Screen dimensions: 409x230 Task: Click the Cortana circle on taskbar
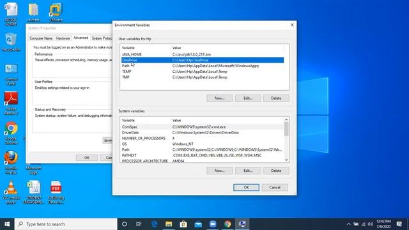(125, 224)
